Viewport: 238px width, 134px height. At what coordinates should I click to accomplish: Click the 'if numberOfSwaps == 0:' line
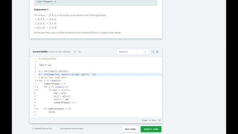coord(58,109)
